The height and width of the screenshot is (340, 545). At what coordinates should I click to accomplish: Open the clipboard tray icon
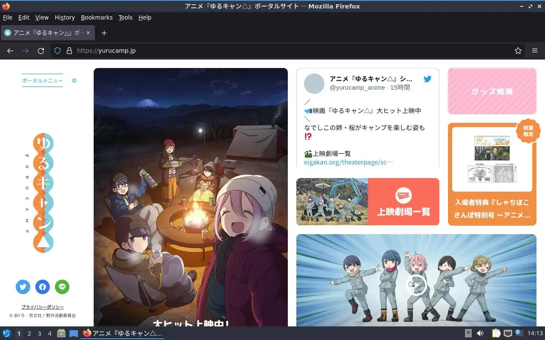[496, 333]
